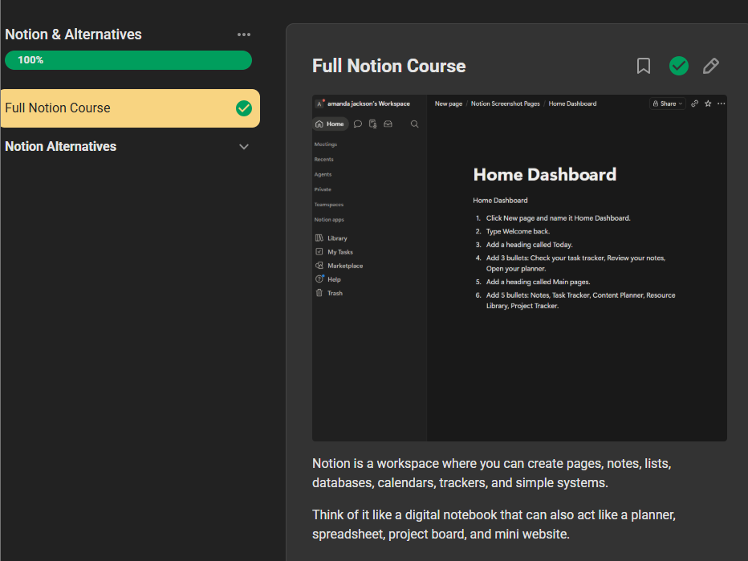This screenshot has width=748, height=561.
Task: Select Meetings in the Notion sidebar
Action: tap(326, 144)
